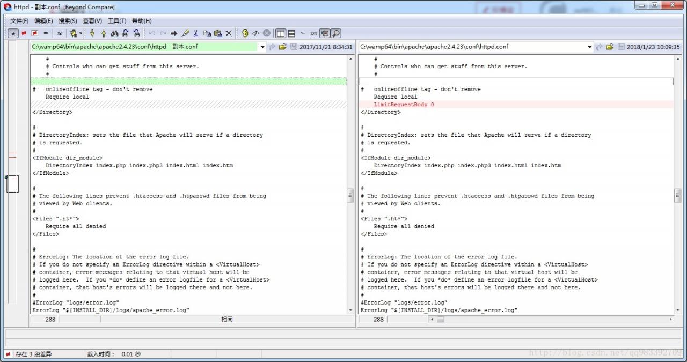Click the Redo toolbar icon
This screenshot has width=687, height=362.
[x=163, y=33]
